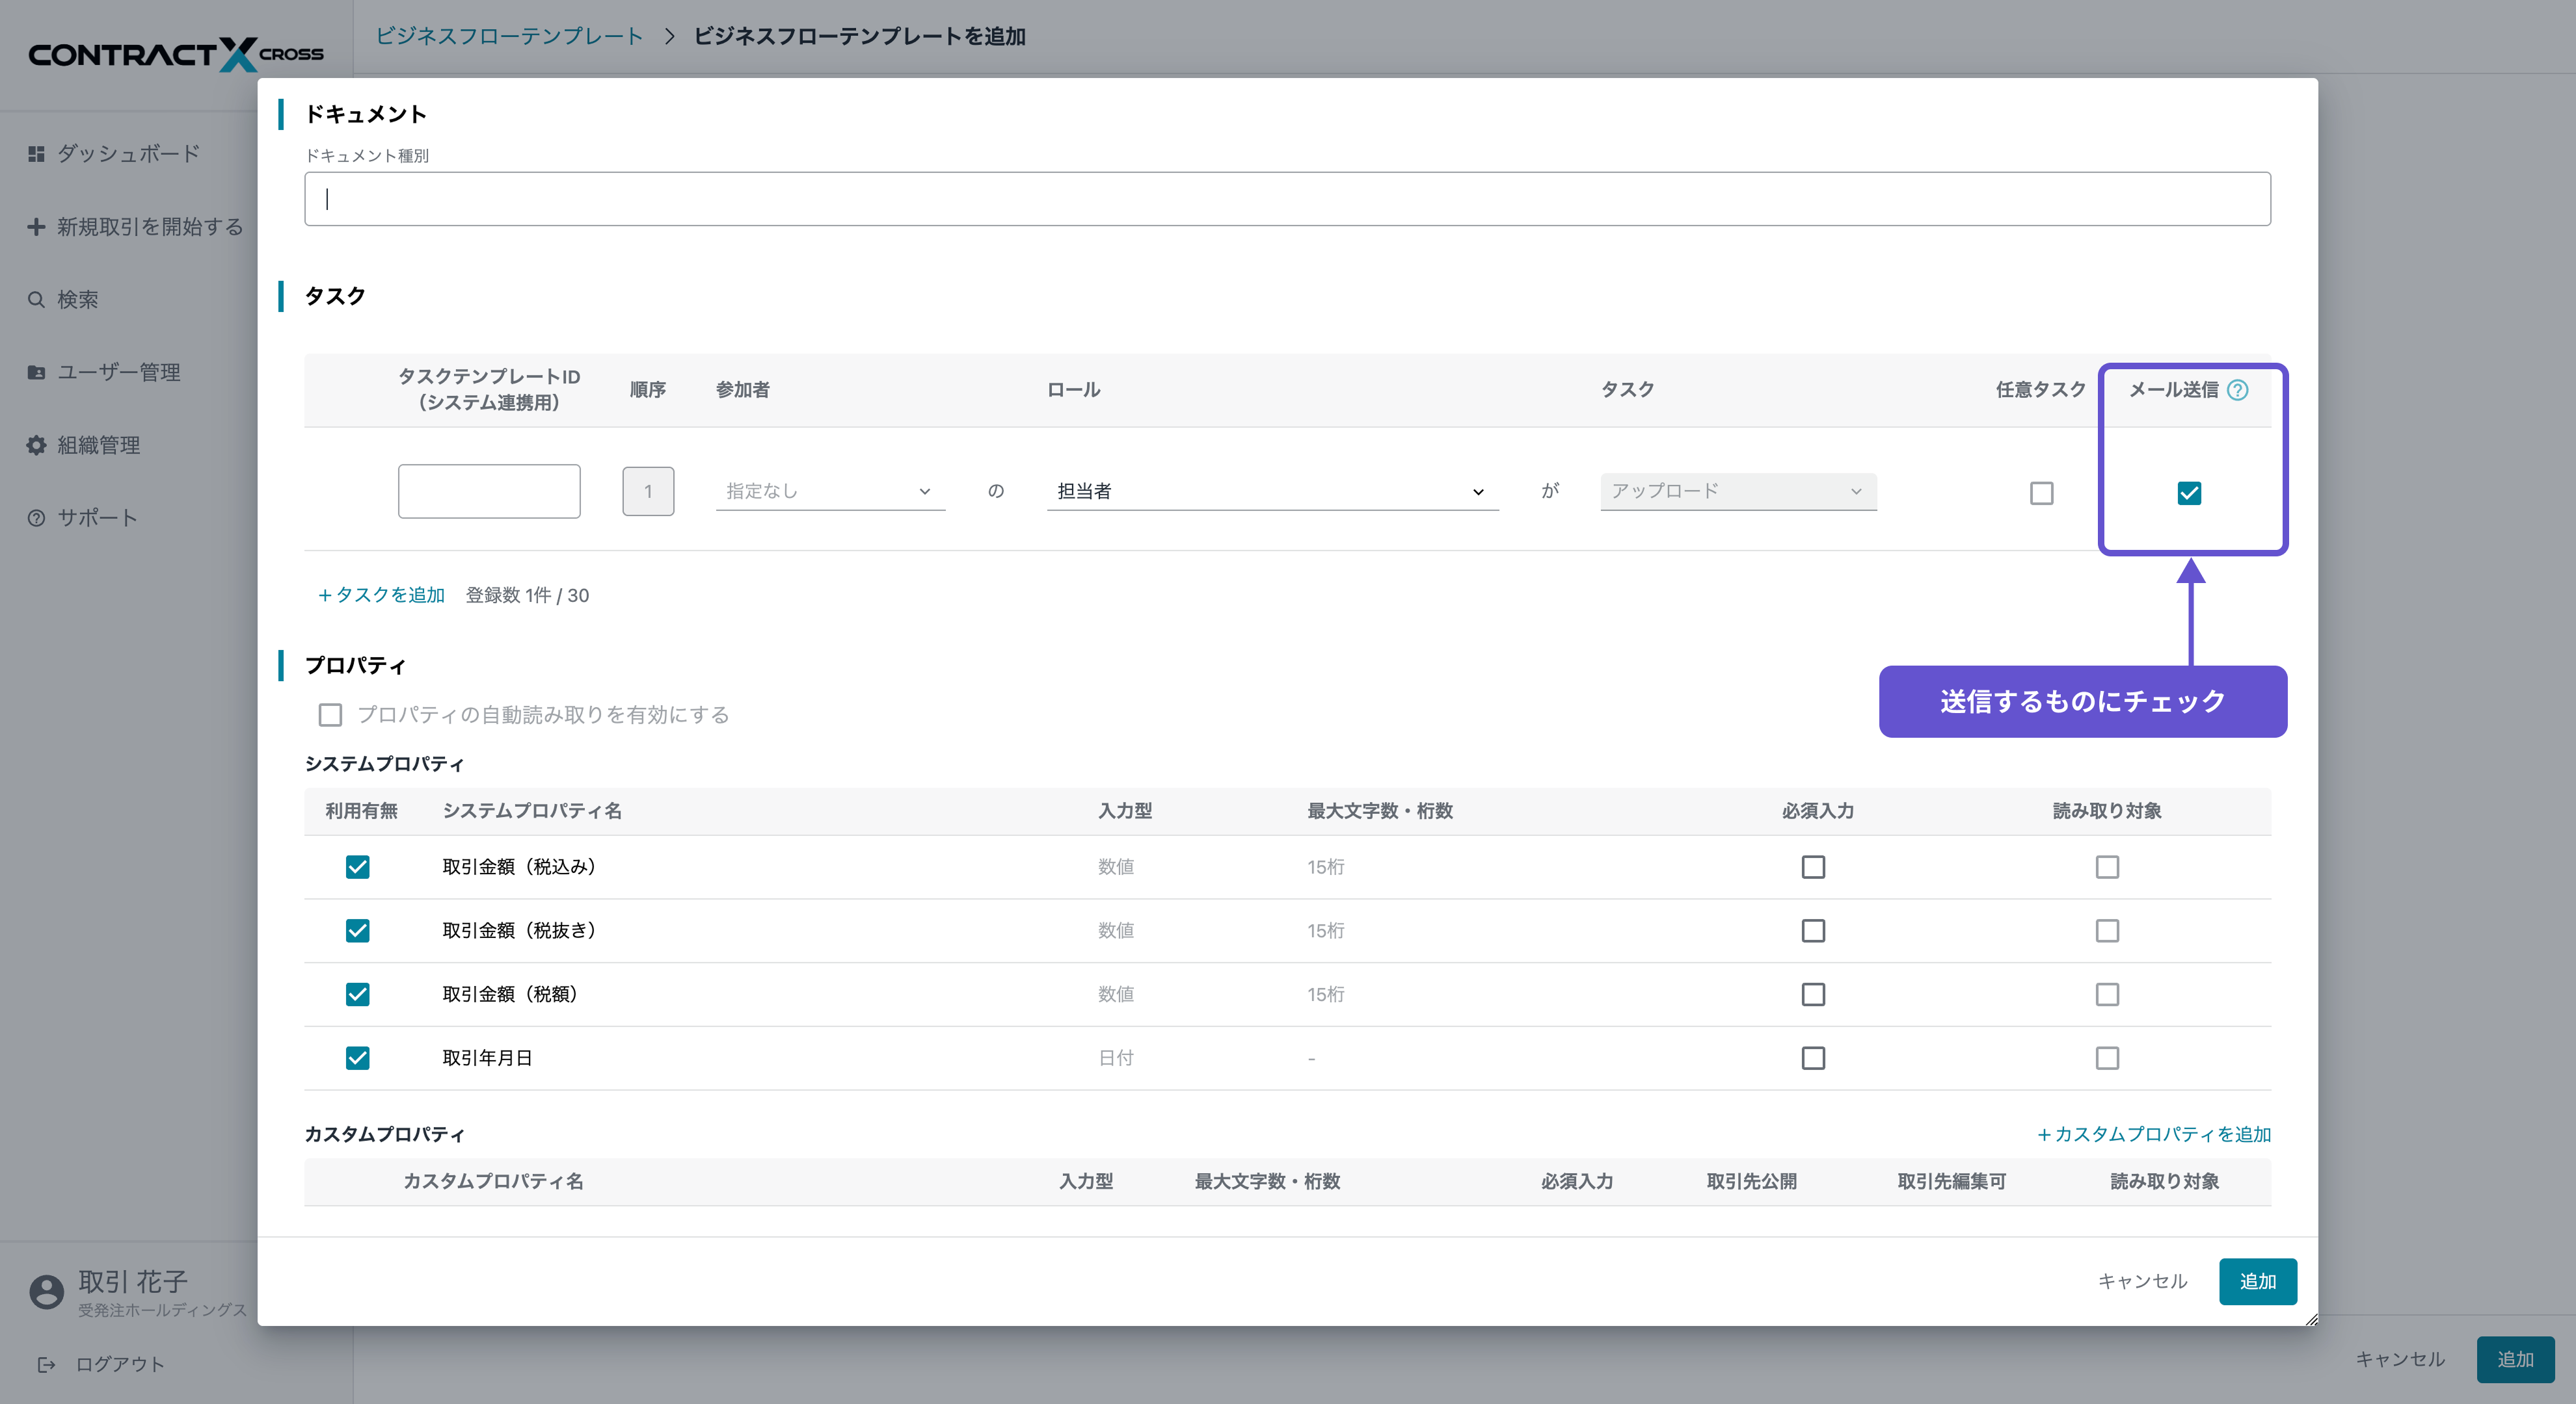Viewport: 2576px width, 1404px height.
Task: Click the 順序 field showing 1
Action: [648, 491]
